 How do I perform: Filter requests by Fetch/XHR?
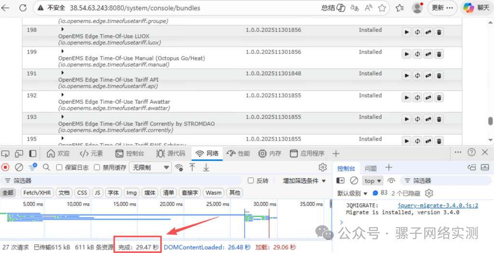(37, 193)
